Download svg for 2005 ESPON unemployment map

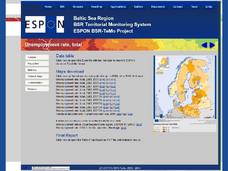pos(117,111)
